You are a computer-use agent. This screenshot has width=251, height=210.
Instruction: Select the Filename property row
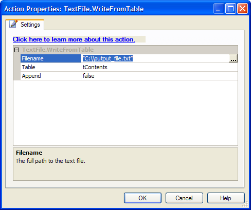tap(129, 58)
